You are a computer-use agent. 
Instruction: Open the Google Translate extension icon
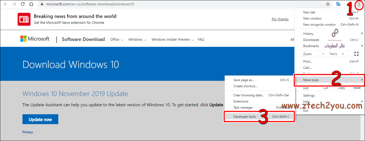pyautogui.click(x=339, y=4)
